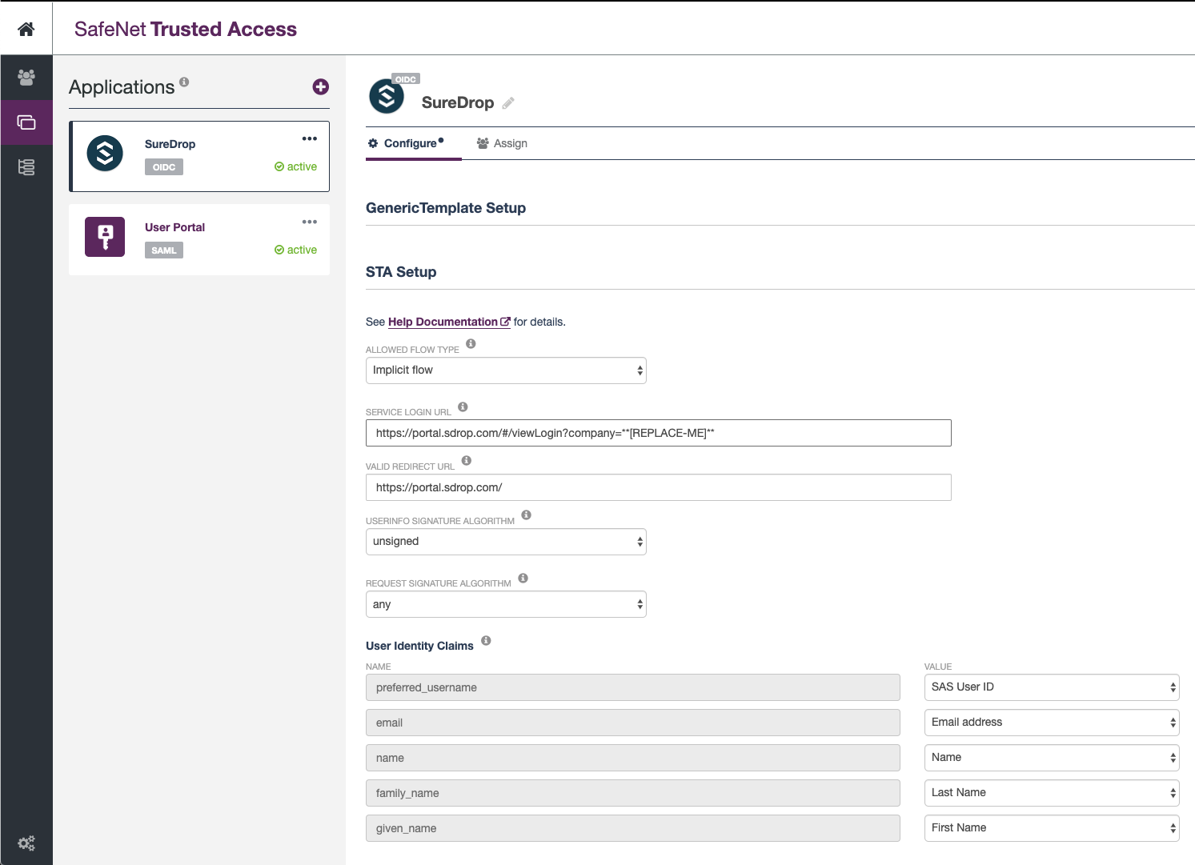The image size is (1195, 865).
Task: Show Valid Redirect URL info tooltip
Action: [467, 460]
